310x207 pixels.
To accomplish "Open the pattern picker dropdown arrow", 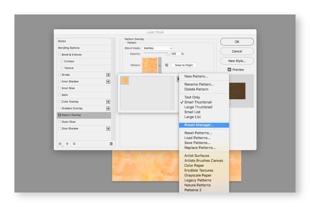I will click(x=160, y=65).
